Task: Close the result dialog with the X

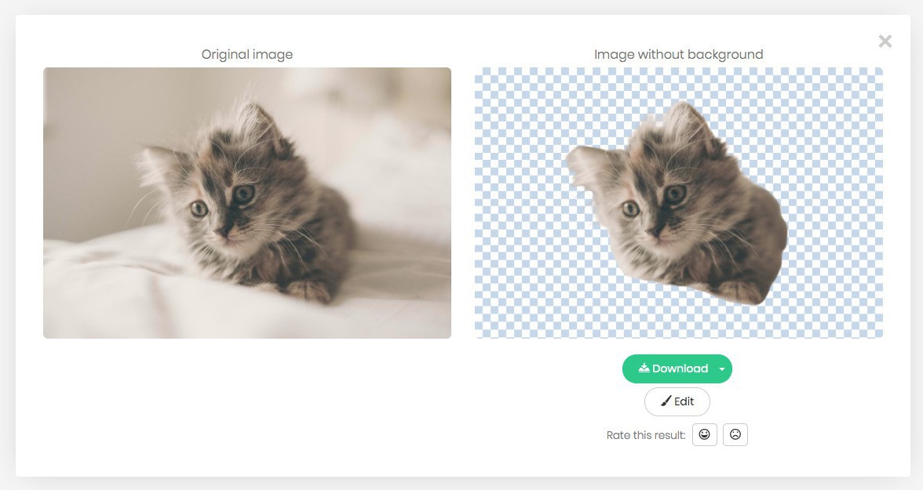Action: (x=885, y=42)
